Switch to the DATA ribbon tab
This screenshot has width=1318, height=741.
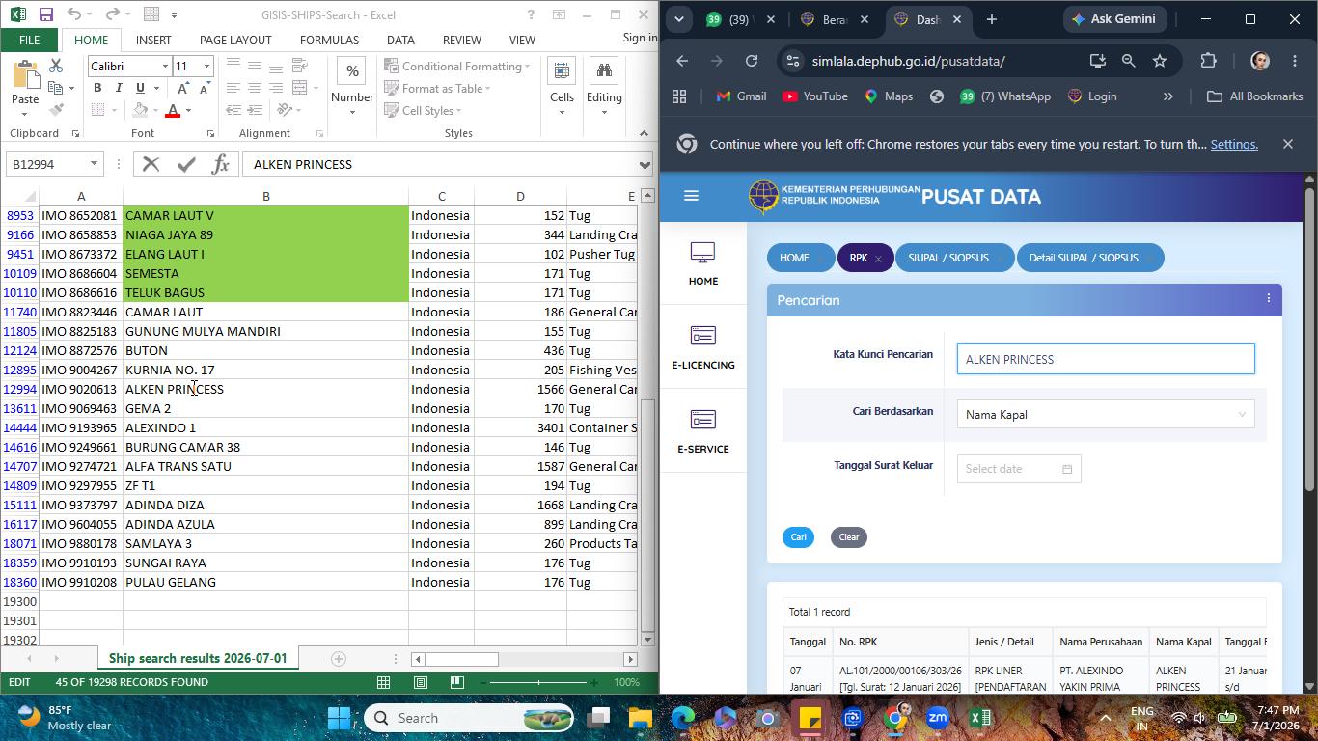point(400,40)
